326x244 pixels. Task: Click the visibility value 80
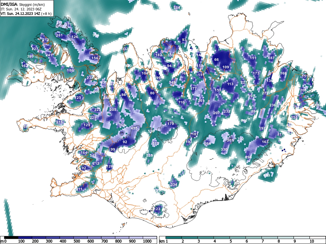(152, 93)
